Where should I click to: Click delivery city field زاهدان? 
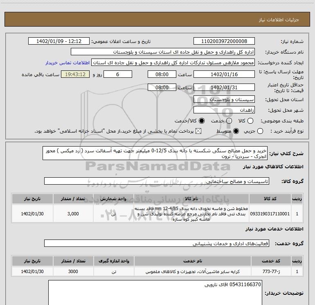pyautogui.click(x=224, y=110)
